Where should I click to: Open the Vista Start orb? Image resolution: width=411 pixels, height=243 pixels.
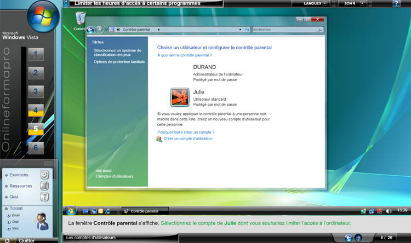[x=70, y=211]
